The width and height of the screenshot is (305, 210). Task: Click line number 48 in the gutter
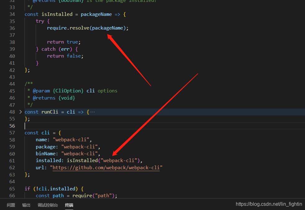point(12,112)
